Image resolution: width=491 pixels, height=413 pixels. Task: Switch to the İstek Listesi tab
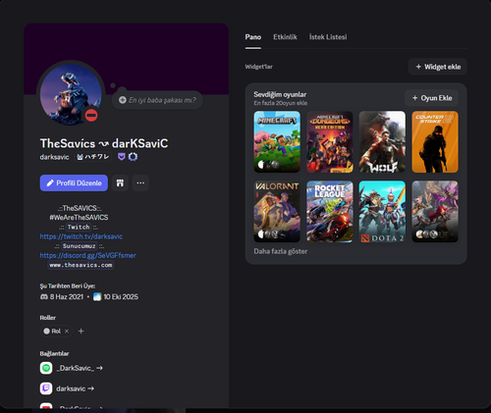pyautogui.click(x=328, y=37)
